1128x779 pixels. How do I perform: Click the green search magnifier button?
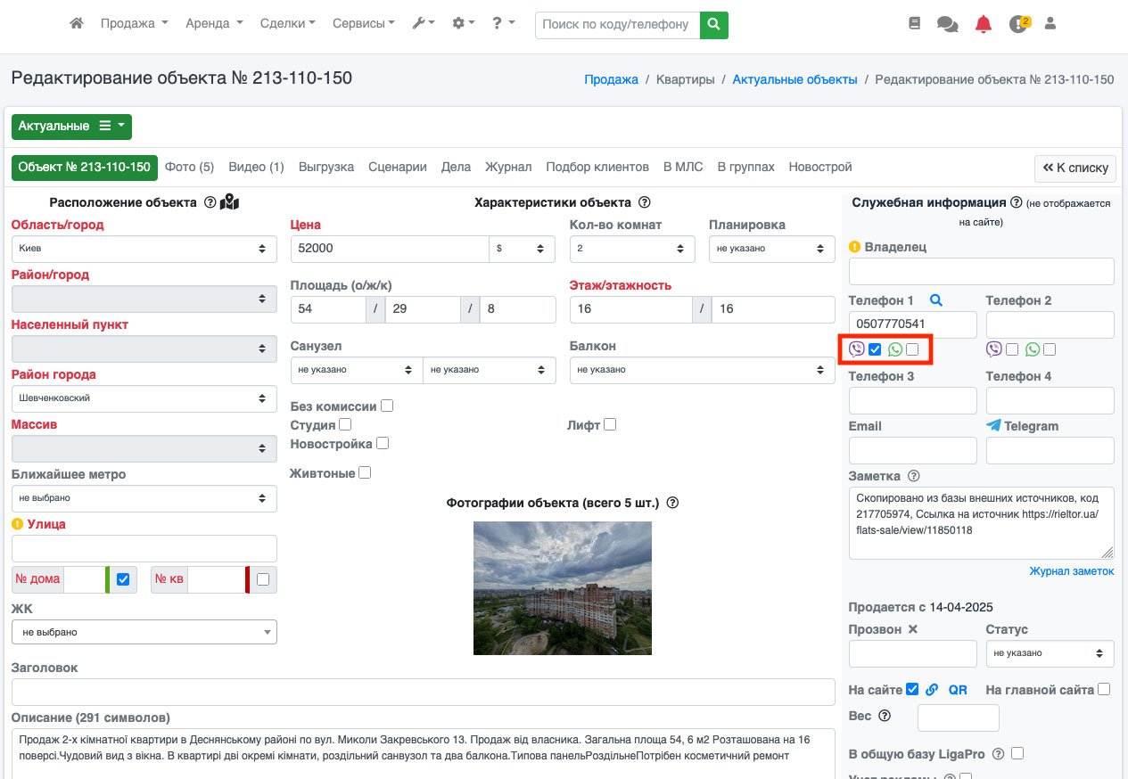(x=713, y=25)
